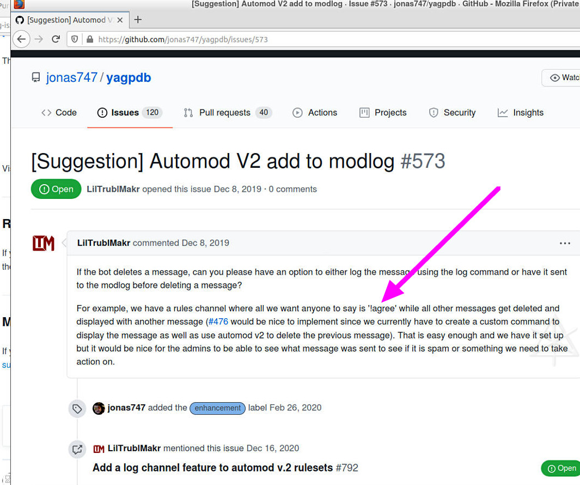Image resolution: width=580 pixels, height=485 pixels.
Task: Open the Projects tab
Action: pyautogui.click(x=383, y=113)
